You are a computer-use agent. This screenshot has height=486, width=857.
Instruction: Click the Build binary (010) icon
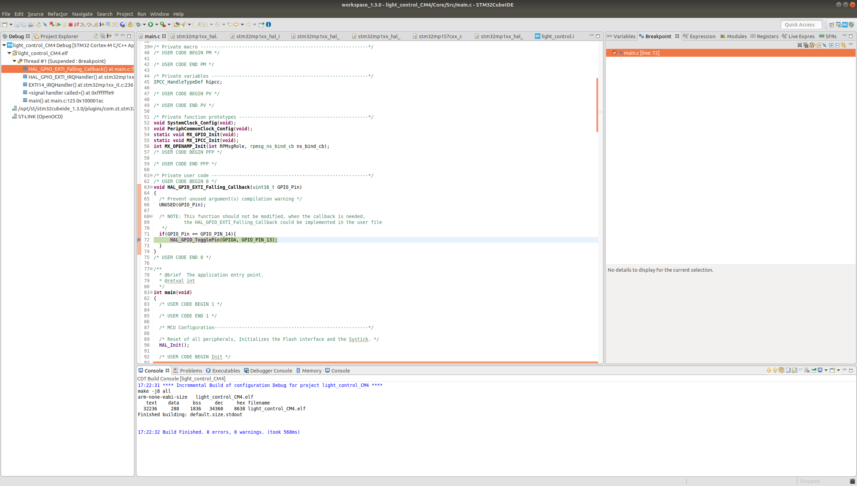pos(30,24)
